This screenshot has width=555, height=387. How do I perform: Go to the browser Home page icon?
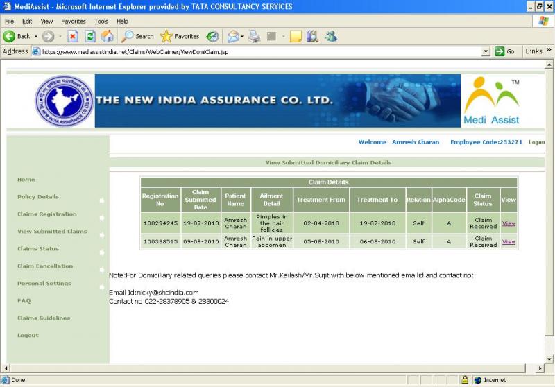click(108, 36)
